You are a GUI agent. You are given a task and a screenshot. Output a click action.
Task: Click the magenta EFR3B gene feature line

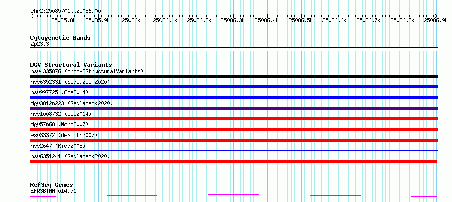[x=234, y=196]
